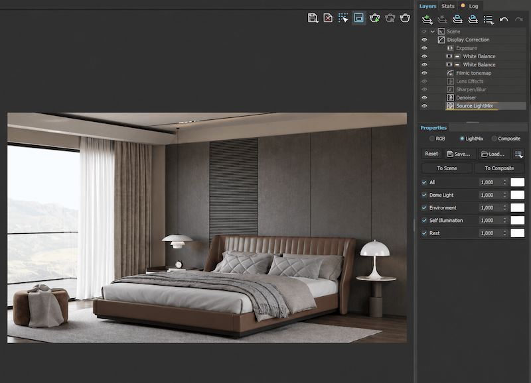This screenshot has width=531, height=383.
Task: Click the Scene layer icon
Action: pos(441,31)
